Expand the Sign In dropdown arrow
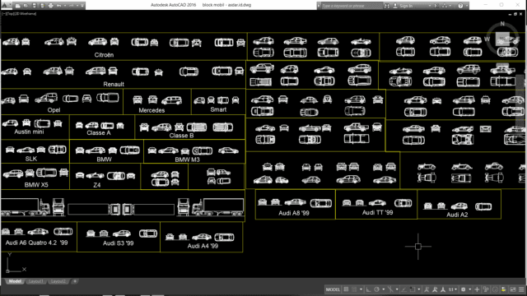This screenshot has width=527, height=296. click(x=430, y=6)
